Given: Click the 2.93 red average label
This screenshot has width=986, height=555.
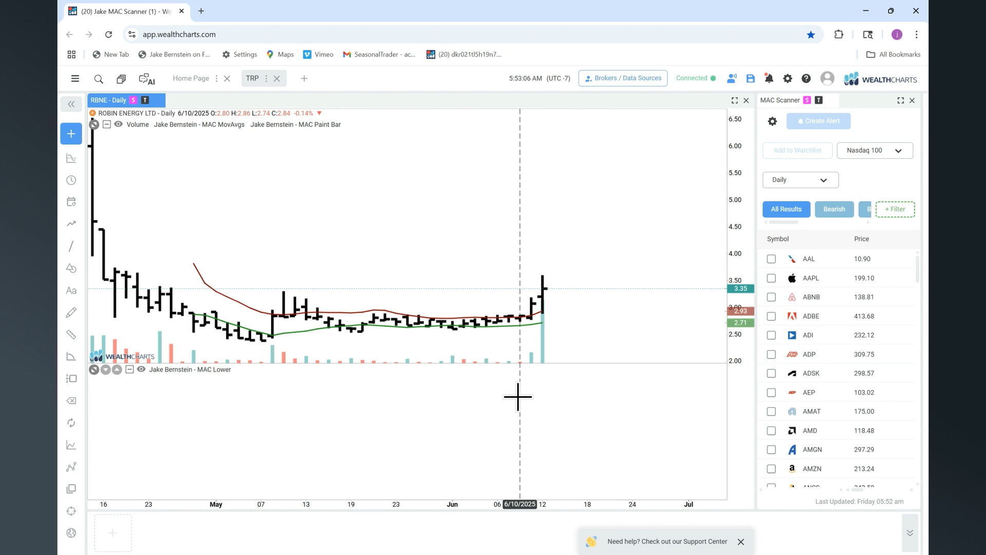Looking at the screenshot, I should coord(740,311).
